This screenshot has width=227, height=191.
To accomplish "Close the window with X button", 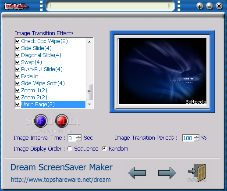I will 219,6.
